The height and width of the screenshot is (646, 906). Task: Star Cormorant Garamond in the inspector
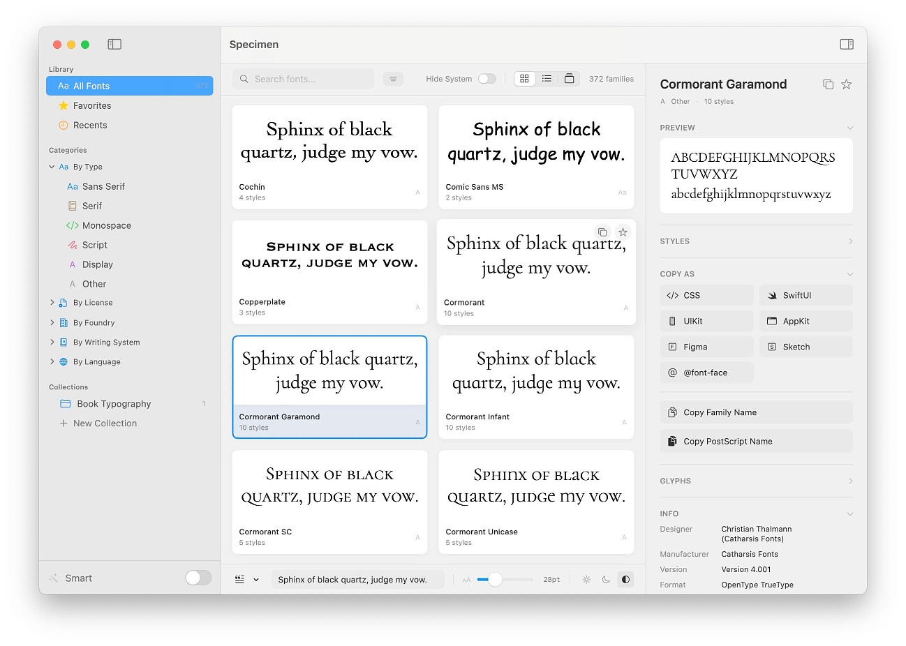click(x=846, y=84)
